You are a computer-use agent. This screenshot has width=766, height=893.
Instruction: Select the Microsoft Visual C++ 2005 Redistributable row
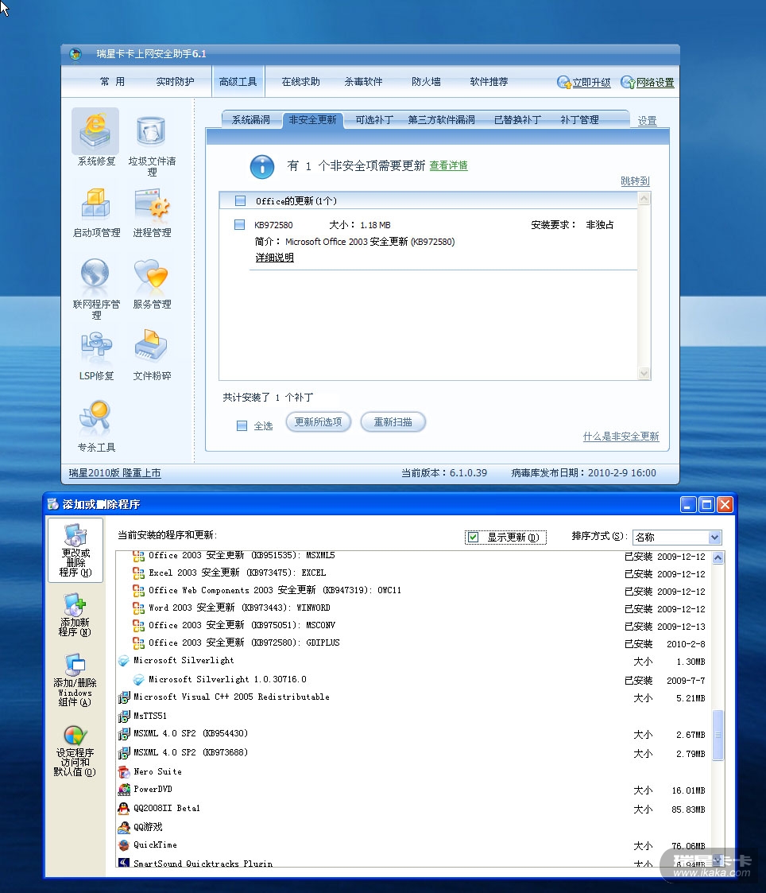pos(413,697)
